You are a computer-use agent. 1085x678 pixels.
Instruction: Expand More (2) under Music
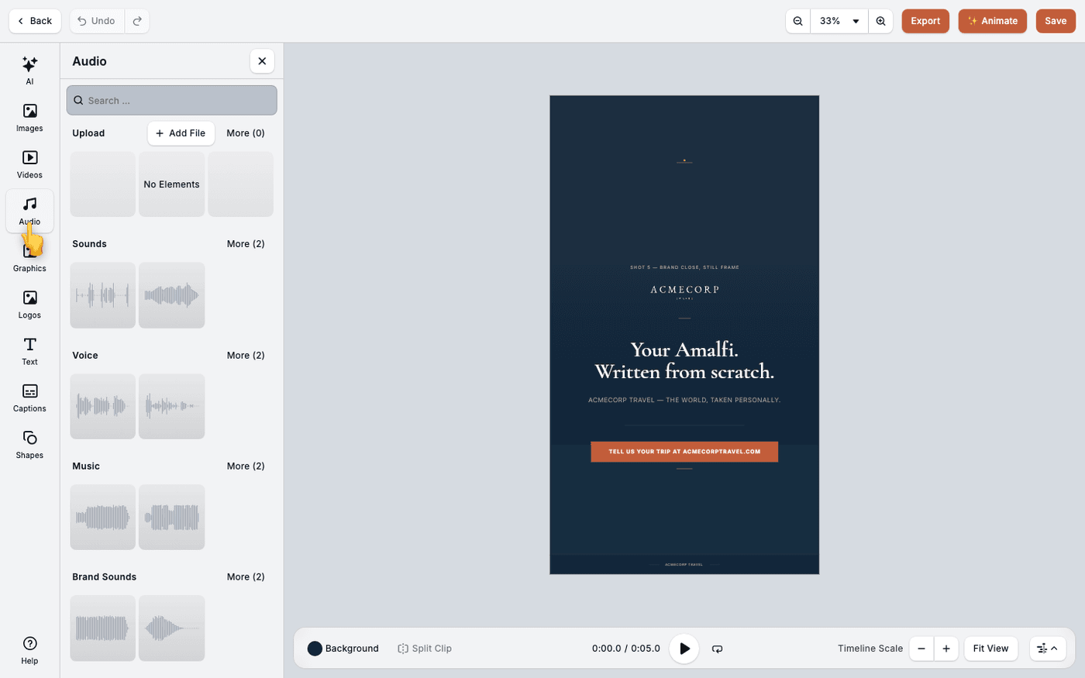(246, 466)
